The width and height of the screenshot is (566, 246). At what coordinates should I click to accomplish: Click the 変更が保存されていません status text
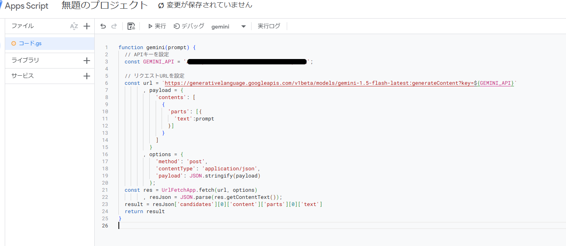[x=209, y=6]
